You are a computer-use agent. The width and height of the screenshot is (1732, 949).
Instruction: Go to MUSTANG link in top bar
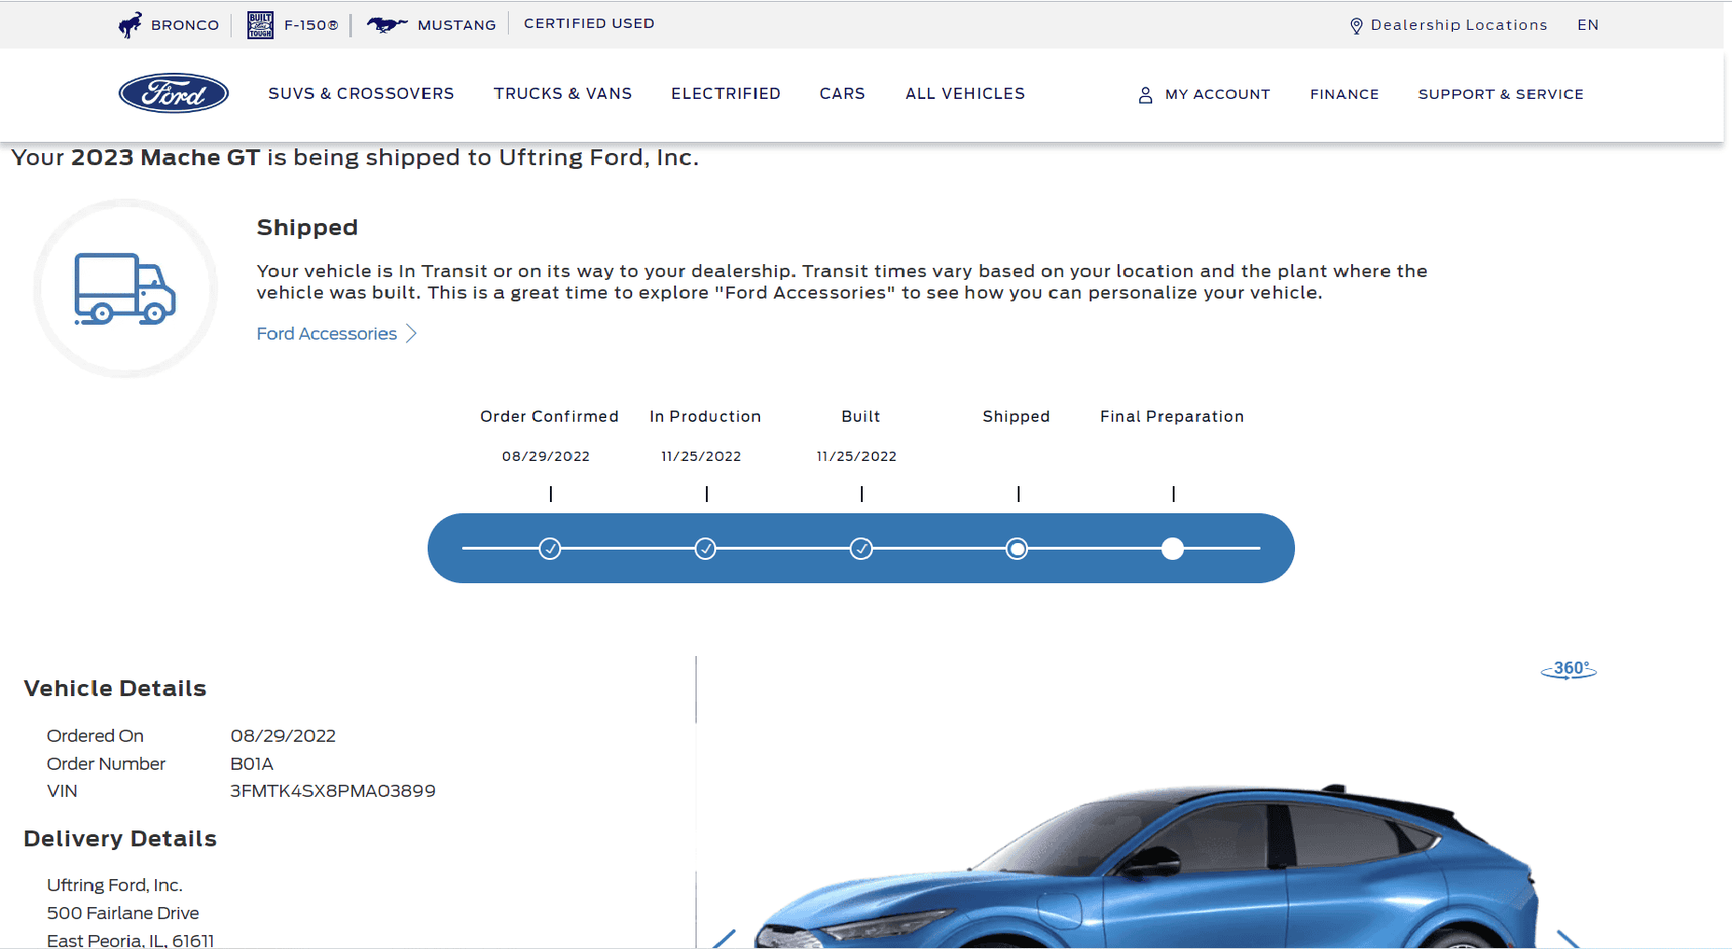457,25
